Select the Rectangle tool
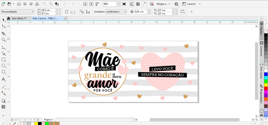 click(3, 59)
